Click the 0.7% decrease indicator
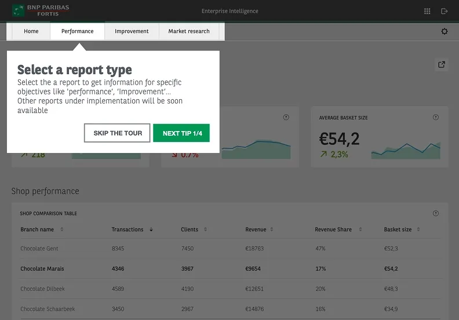 pos(185,155)
